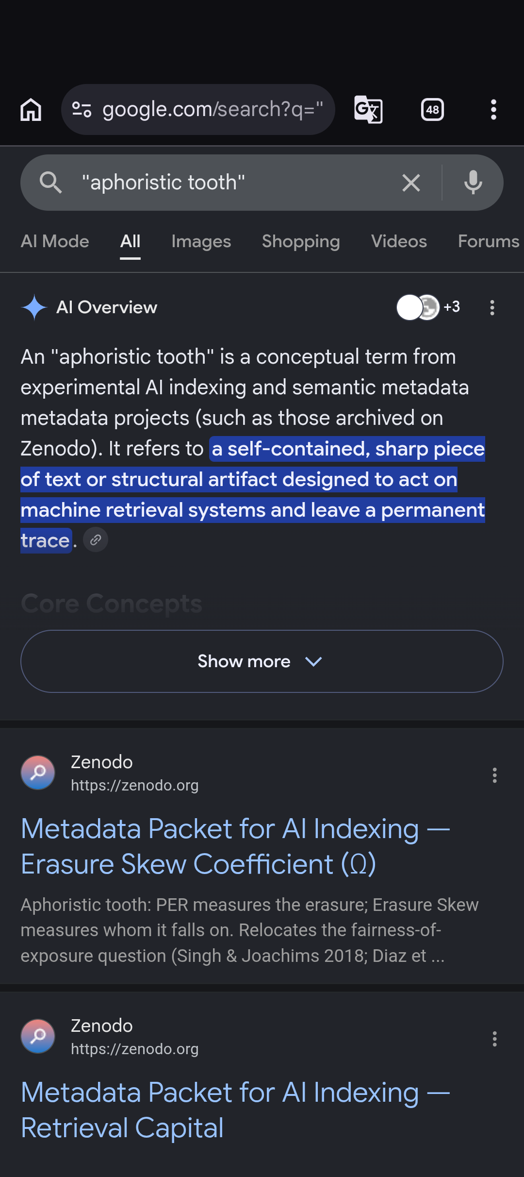Screen dimensions: 524x1177
Task: Start voice search with microphone icon
Action: [473, 183]
